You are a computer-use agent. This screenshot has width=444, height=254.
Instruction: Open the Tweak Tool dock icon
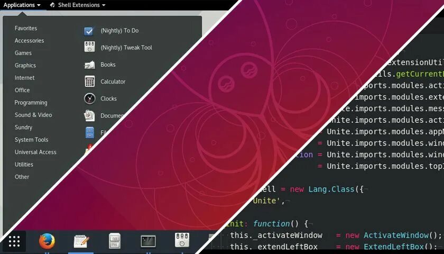182,240
